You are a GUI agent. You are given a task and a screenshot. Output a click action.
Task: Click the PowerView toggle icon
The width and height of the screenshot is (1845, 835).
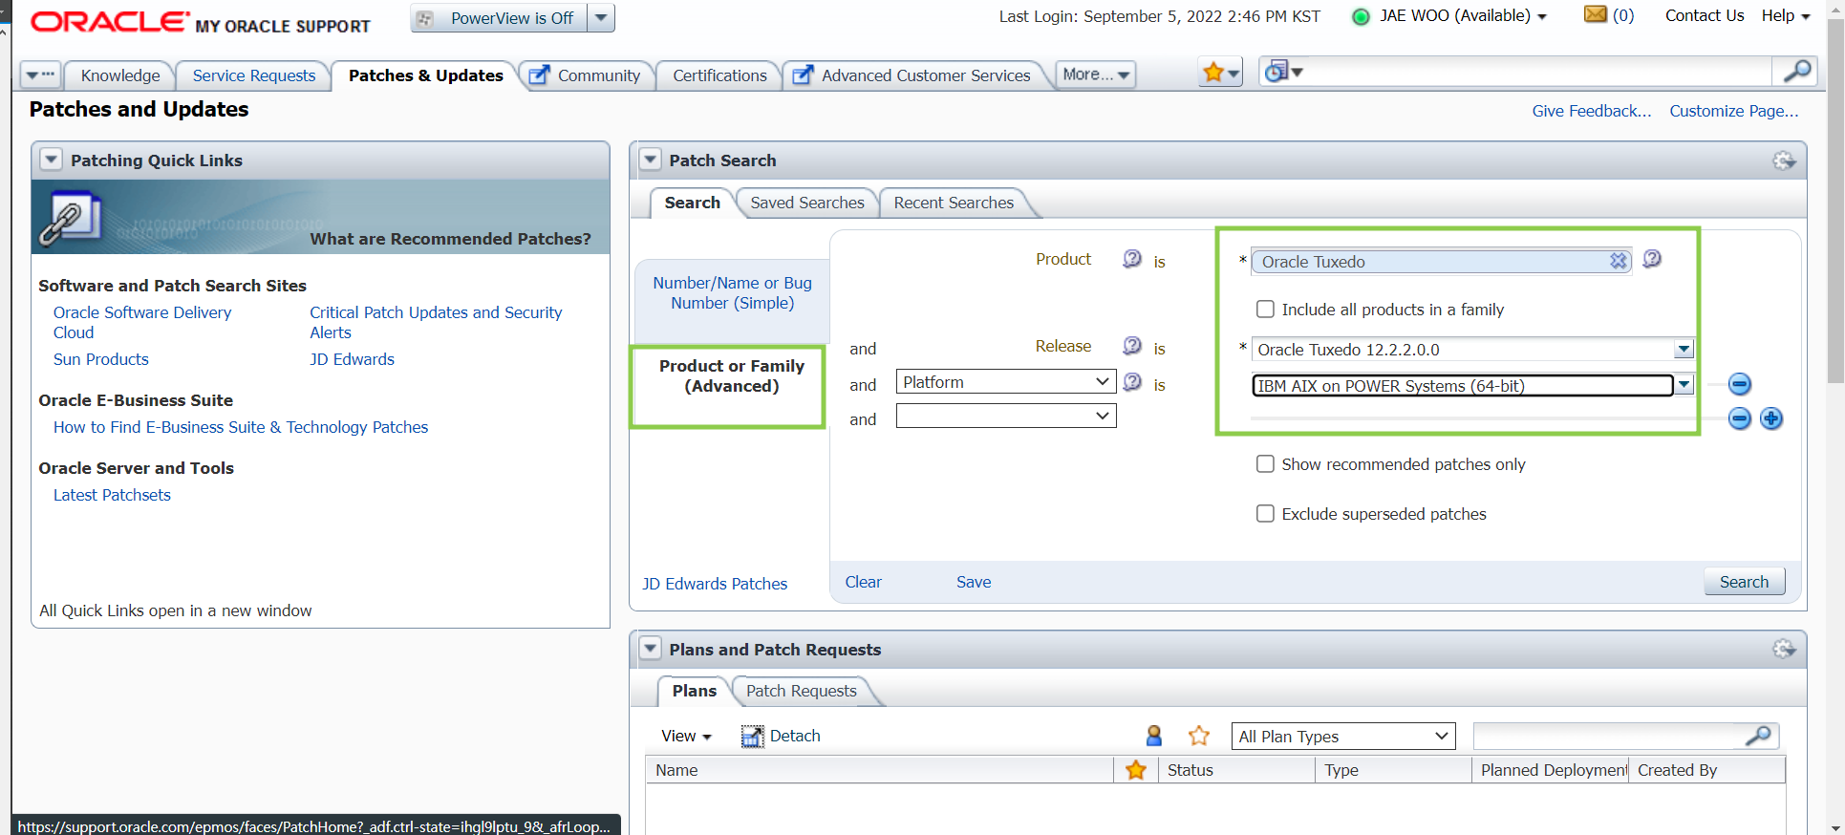(x=426, y=18)
